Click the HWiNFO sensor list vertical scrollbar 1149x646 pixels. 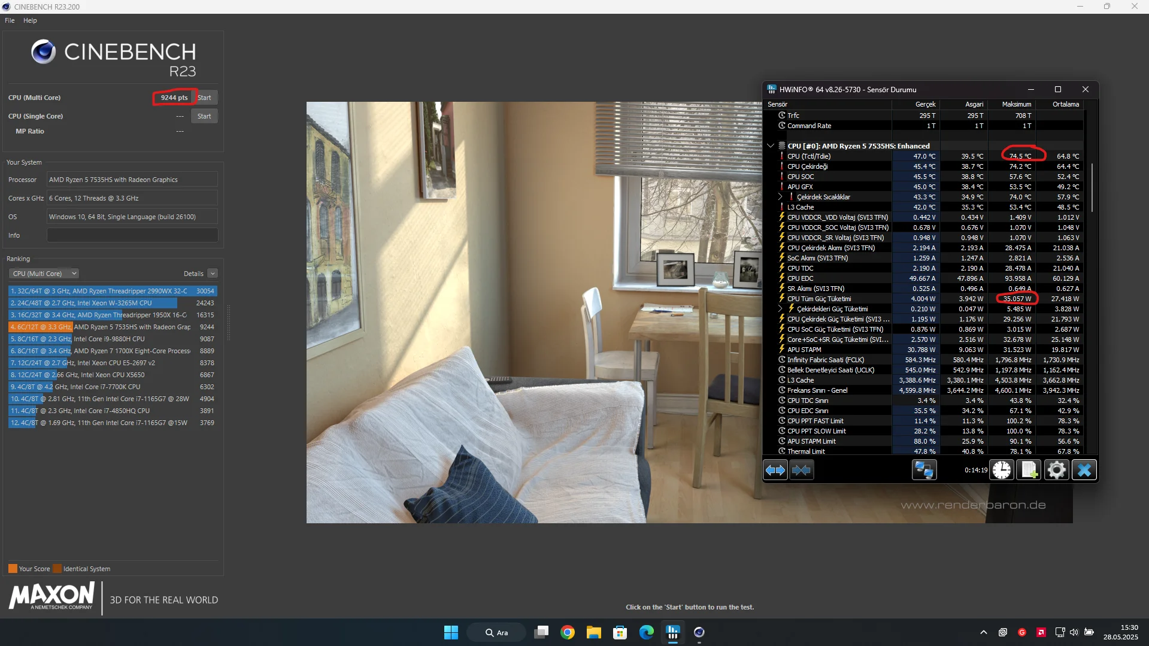(1092, 187)
